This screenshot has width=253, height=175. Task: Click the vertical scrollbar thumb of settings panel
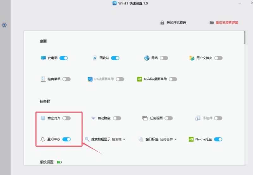pyautogui.click(x=244, y=38)
